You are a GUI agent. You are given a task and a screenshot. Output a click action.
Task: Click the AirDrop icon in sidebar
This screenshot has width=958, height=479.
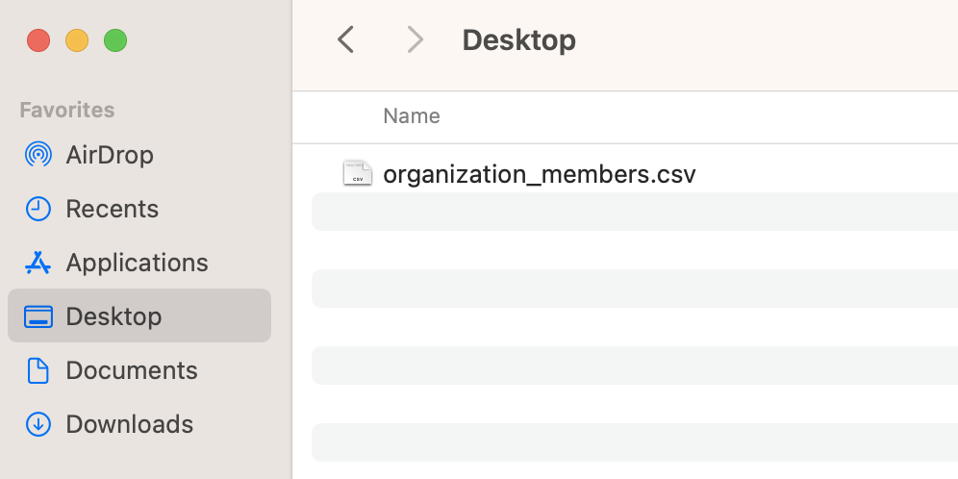38,155
